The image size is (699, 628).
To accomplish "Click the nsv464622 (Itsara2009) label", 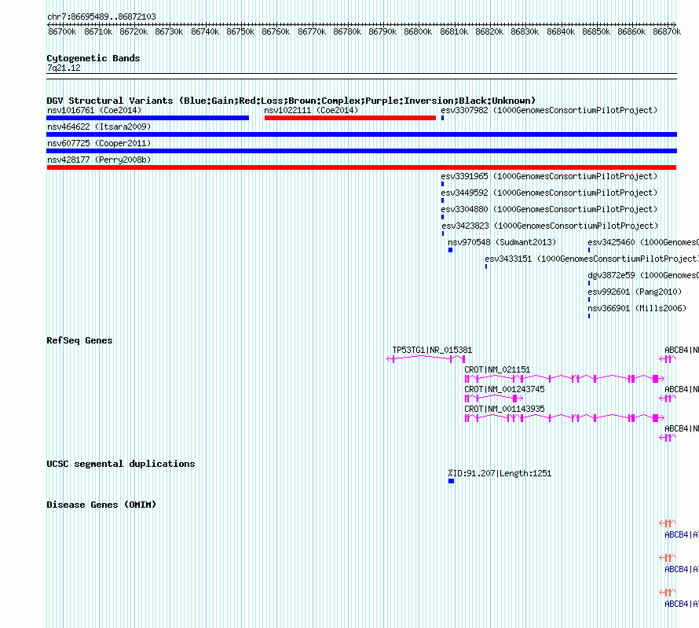I will (99, 127).
